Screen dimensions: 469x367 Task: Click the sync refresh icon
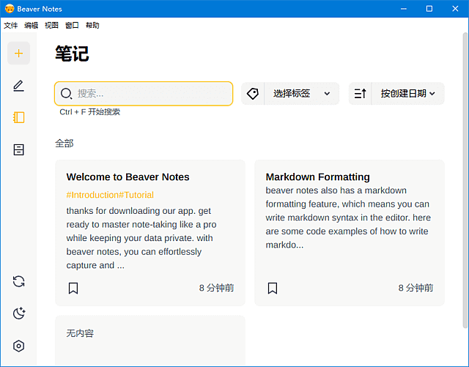19,281
